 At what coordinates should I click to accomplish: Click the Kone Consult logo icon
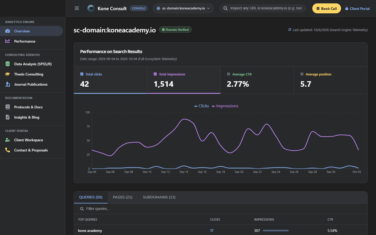(91, 8)
